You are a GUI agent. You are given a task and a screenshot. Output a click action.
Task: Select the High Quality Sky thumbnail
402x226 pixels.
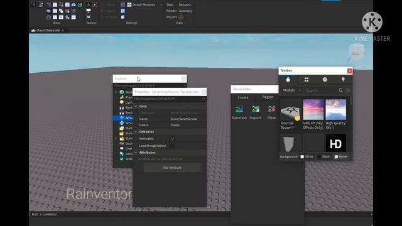[335, 109]
